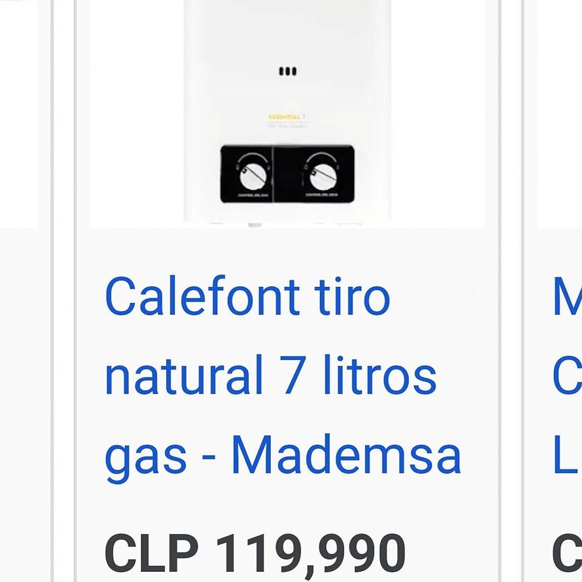Click the partially visible price on right card
This screenshot has height=582, width=582.
(566, 554)
